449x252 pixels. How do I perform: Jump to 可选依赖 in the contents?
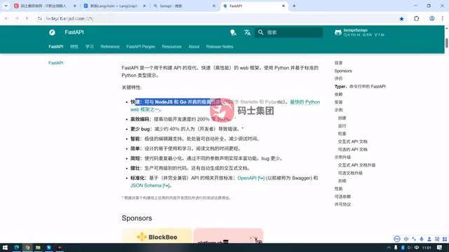tap(342, 197)
